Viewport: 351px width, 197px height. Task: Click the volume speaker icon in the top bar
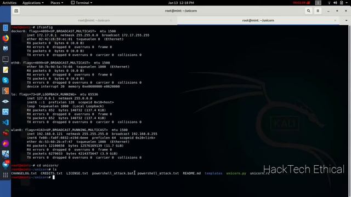pyautogui.click(x=335, y=3)
